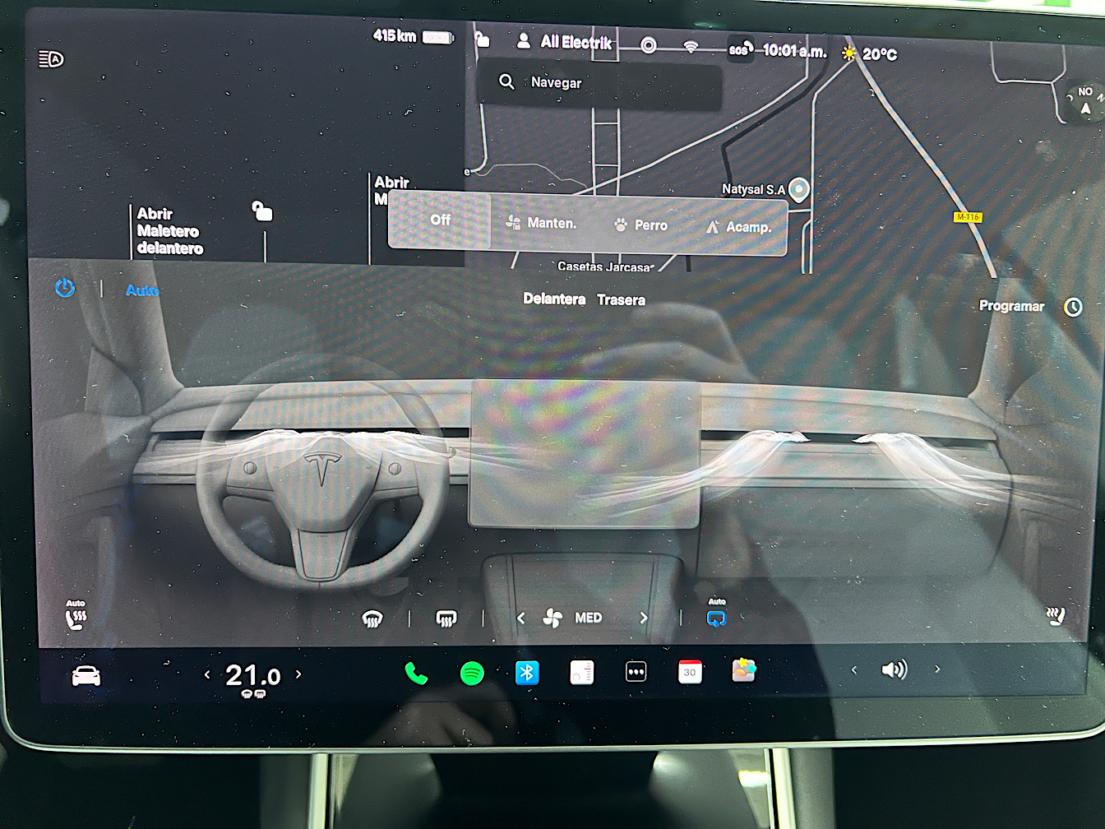Screen dimensions: 1105x829
Task: Toggle auto headlights icon
Action: tap(51, 58)
